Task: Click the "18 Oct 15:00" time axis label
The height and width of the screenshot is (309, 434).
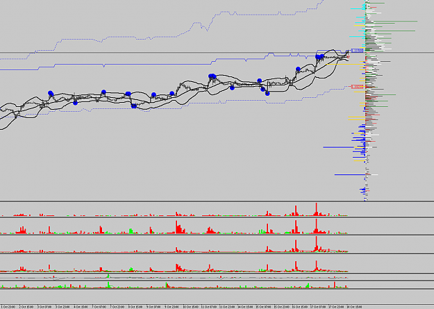Action: pyautogui.click(x=355, y=306)
